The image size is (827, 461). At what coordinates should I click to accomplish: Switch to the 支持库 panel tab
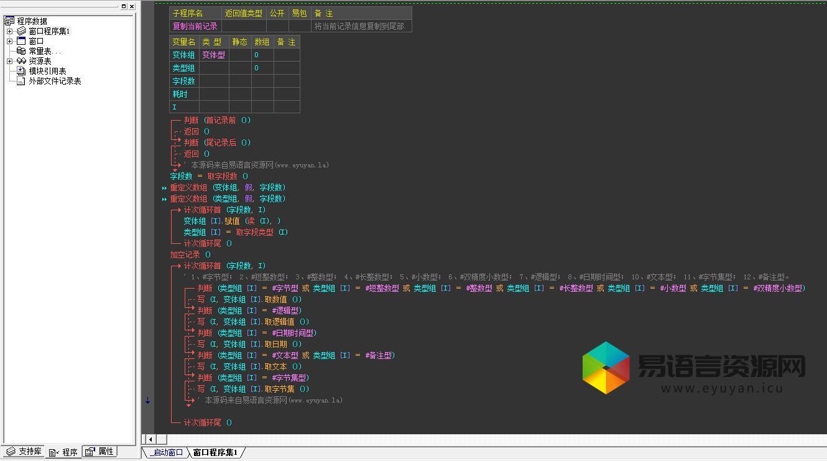pyautogui.click(x=24, y=452)
